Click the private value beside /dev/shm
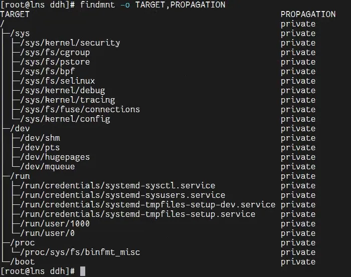This screenshot has height=277, width=351. (x=298, y=138)
